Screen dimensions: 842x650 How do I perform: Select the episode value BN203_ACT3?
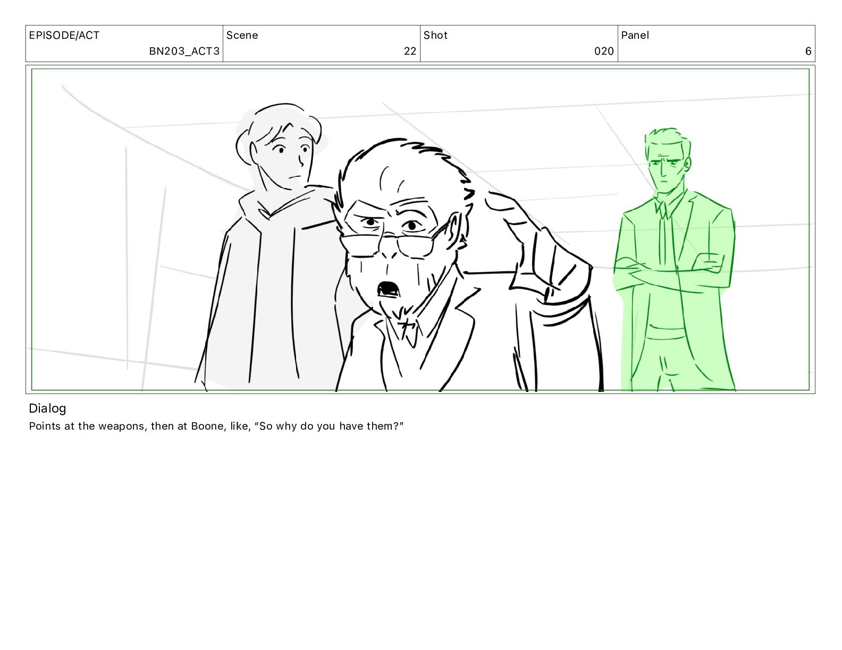[184, 51]
